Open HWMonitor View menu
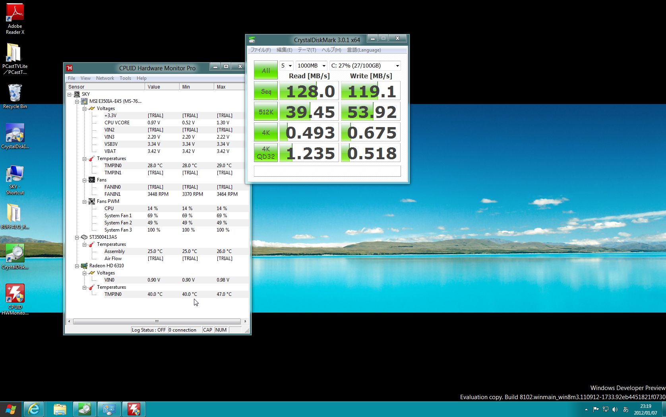Image resolution: width=666 pixels, height=417 pixels. pyautogui.click(x=85, y=78)
